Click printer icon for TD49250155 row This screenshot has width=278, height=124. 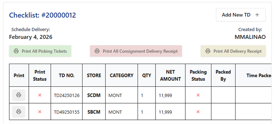19,112
